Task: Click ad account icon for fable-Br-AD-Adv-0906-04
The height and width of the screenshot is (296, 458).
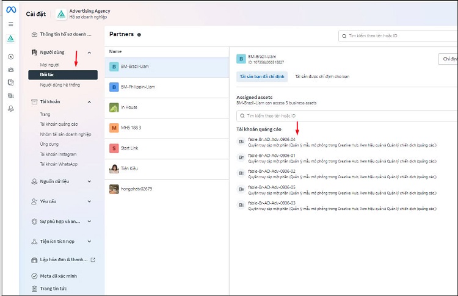Action: tap(241, 142)
